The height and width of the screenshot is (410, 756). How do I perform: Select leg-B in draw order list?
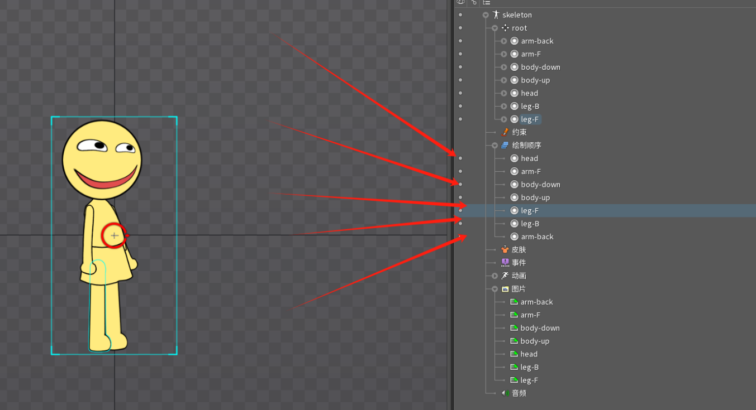click(530, 224)
